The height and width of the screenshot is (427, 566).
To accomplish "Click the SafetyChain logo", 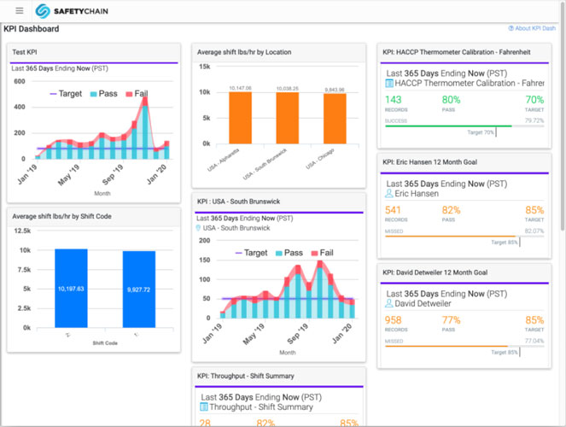I will [x=72, y=11].
